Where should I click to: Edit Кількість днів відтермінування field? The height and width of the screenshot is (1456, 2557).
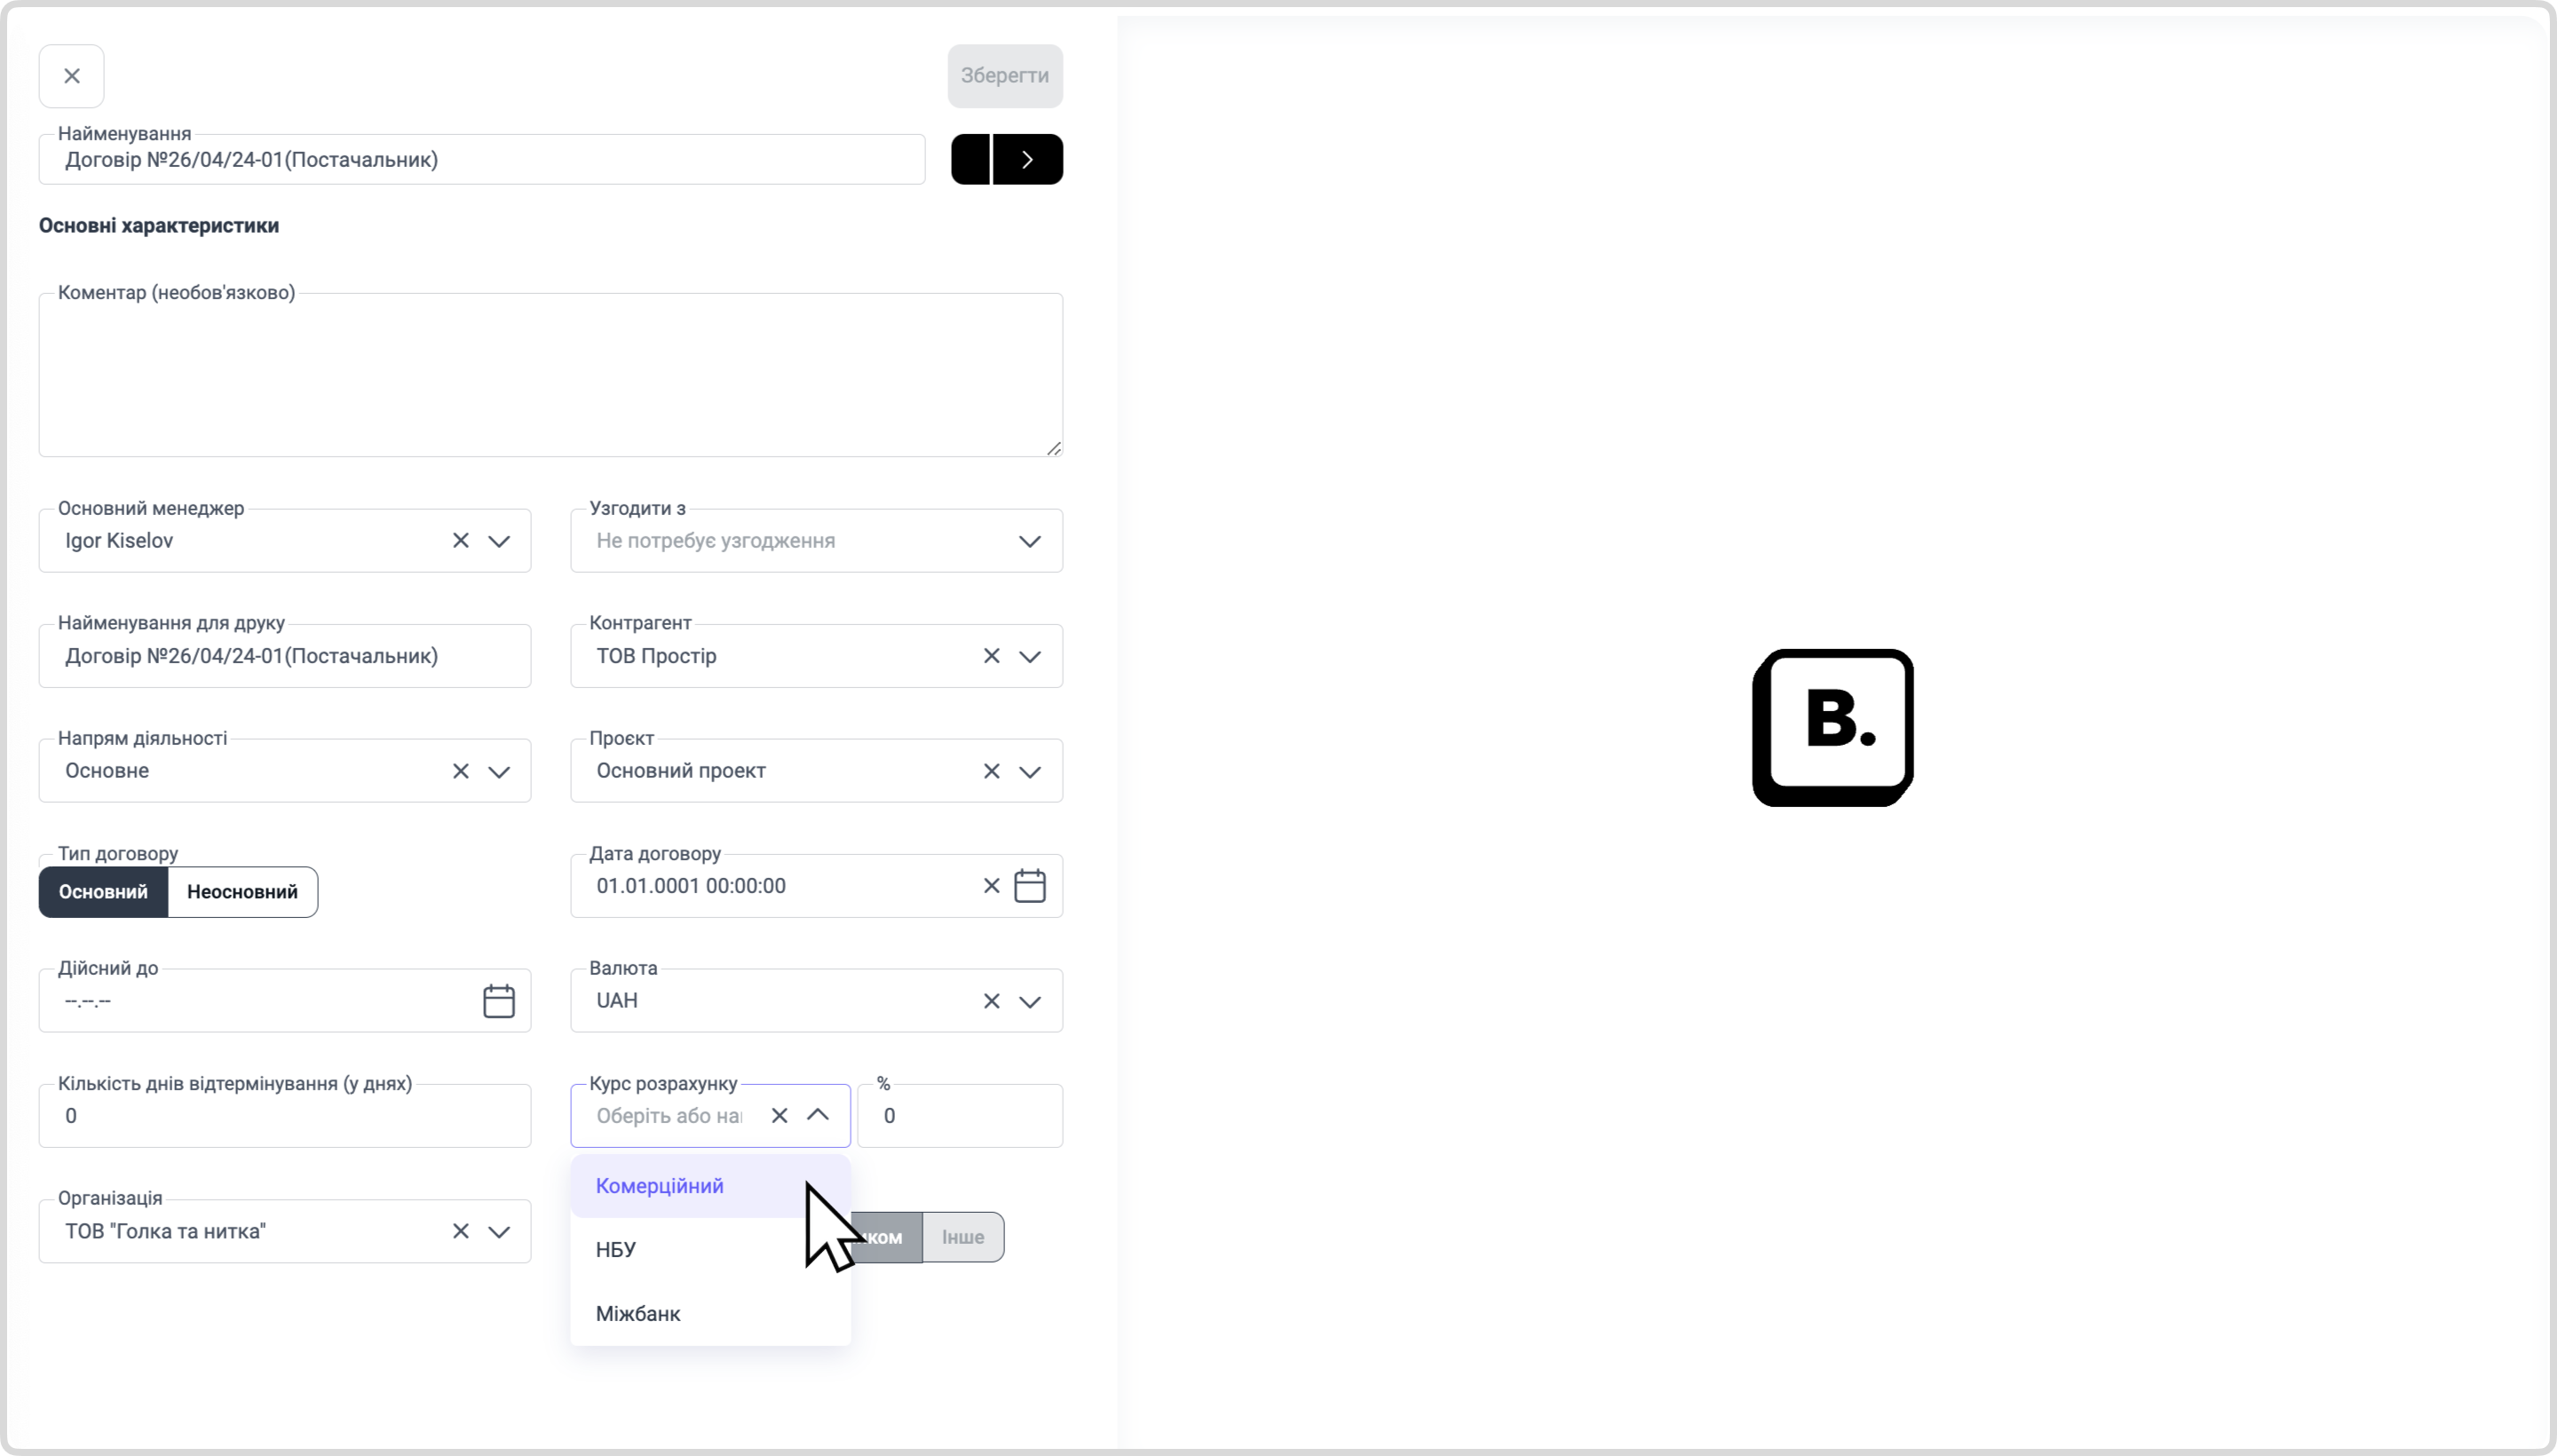[x=285, y=1116]
